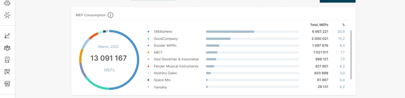Click the Total, MEPs column header
The width and height of the screenshot is (405, 98).
coord(319,25)
